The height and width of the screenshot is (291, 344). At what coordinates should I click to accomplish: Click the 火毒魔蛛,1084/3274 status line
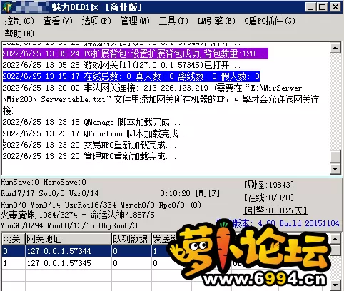pyautogui.click(x=78, y=215)
